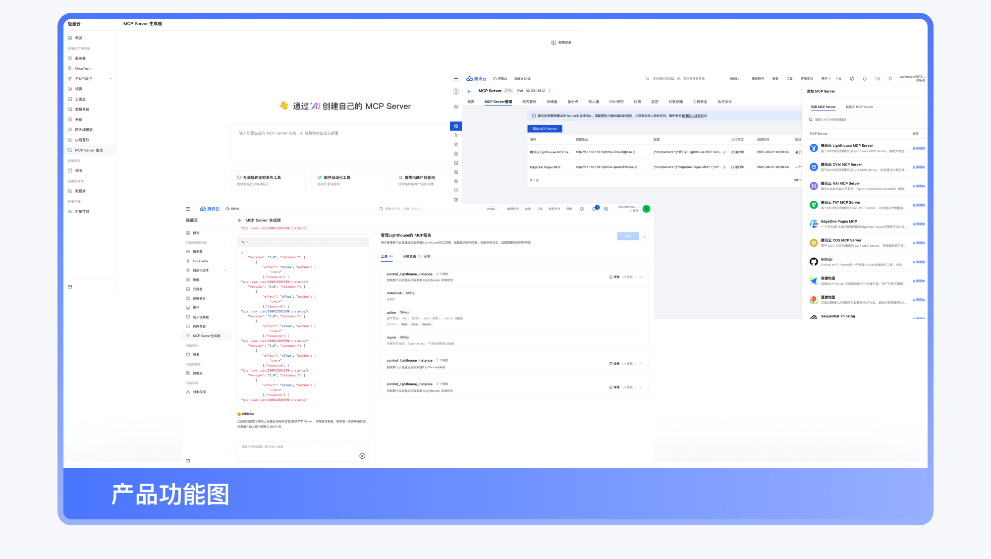Click 代码 on the first control_lighthouse_instance tool
Image resolution: width=991 pixels, height=559 pixels.
pyautogui.click(x=628, y=277)
